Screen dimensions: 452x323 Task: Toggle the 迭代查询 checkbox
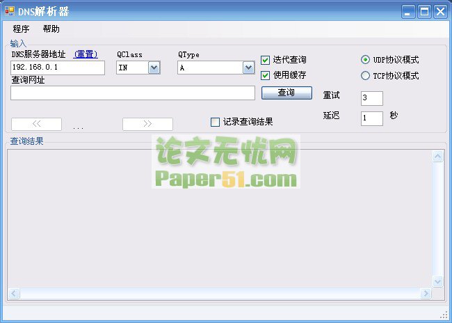(x=265, y=60)
